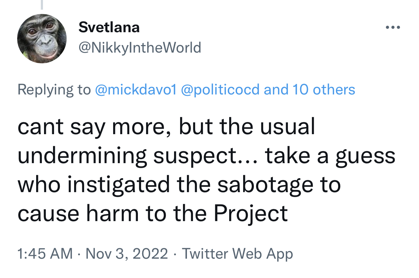Open the @politicocd mention link

(x=220, y=89)
